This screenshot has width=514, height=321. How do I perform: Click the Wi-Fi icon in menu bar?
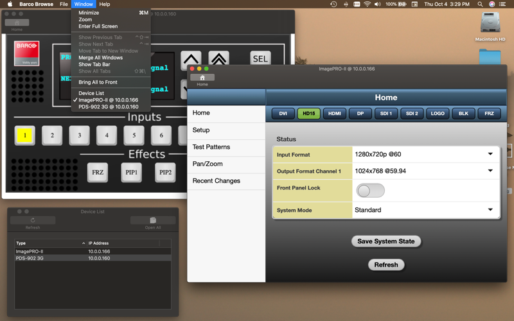pos(367,4)
